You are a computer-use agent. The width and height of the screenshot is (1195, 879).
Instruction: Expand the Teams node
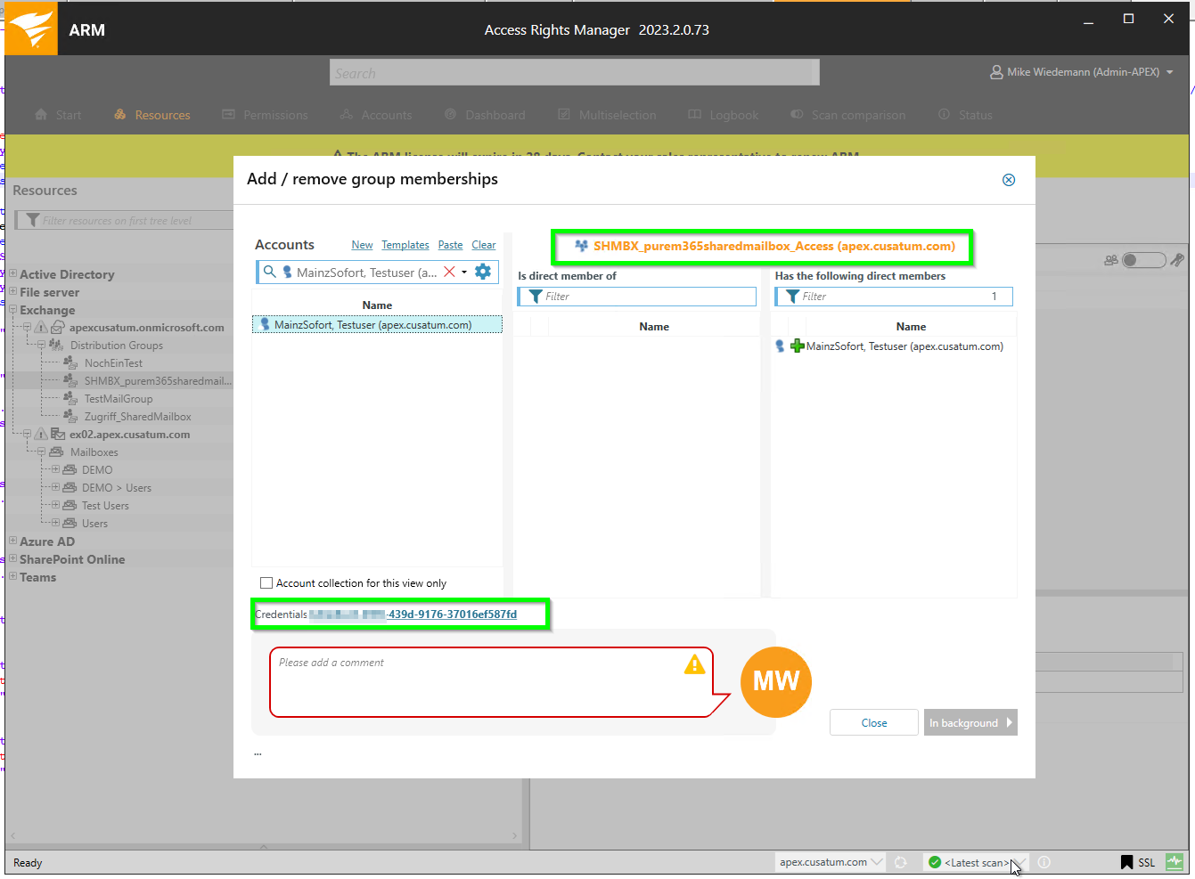click(12, 576)
